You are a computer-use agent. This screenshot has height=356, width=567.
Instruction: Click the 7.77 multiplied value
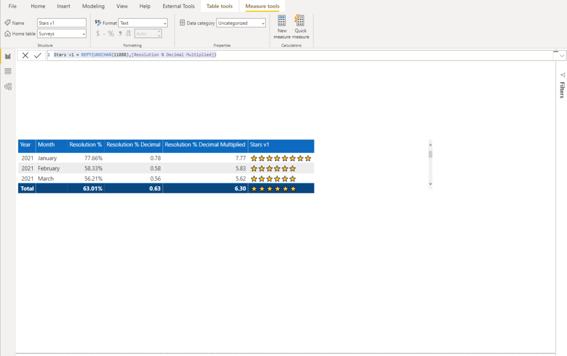(x=240, y=158)
